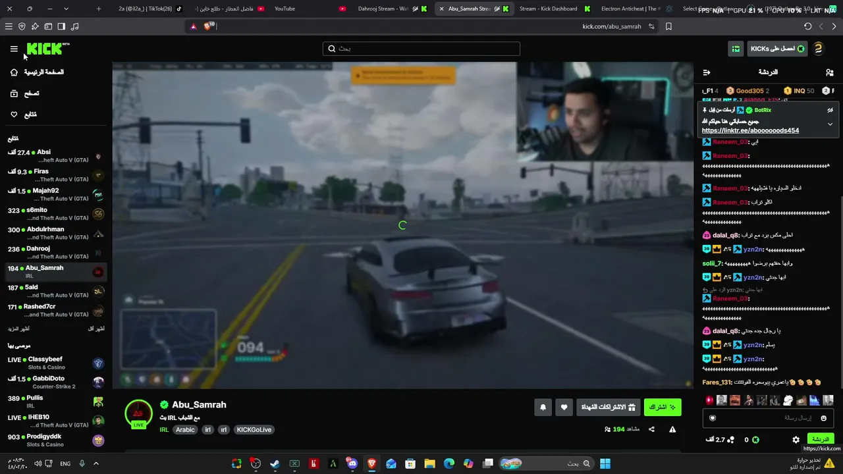Open chat settings gear icon

[796, 440]
